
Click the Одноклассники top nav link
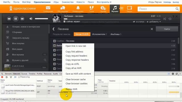click(x=42, y=2)
